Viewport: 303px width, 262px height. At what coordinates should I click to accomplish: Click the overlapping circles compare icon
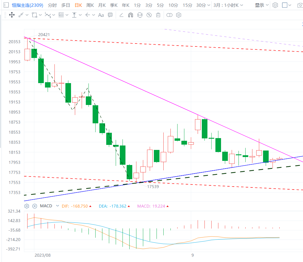point(169,15)
